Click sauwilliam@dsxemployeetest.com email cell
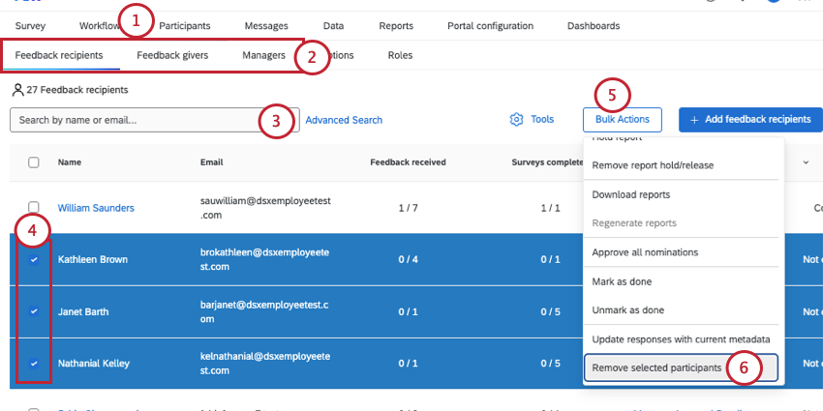The image size is (823, 411). pyautogui.click(x=265, y=208)
